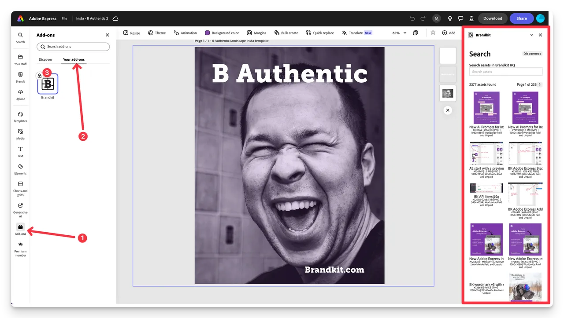Select asset #726968 AI Prompts MP4 thumbnail
564x318 pixels.
click(525, 108)
